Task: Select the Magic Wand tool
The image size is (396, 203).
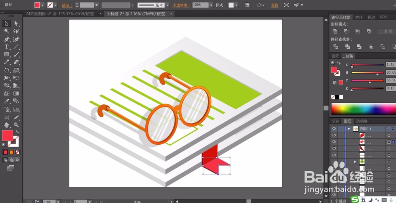Action: (x=7, y=31)
